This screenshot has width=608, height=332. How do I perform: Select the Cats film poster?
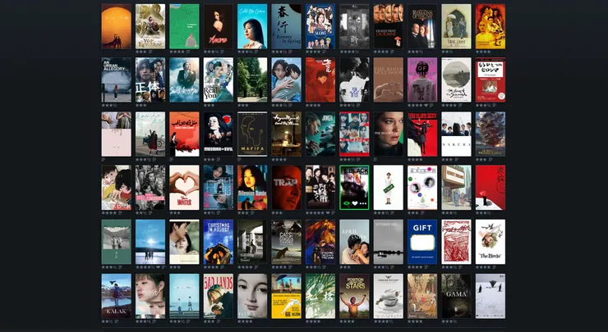click(x=286, y=242)
